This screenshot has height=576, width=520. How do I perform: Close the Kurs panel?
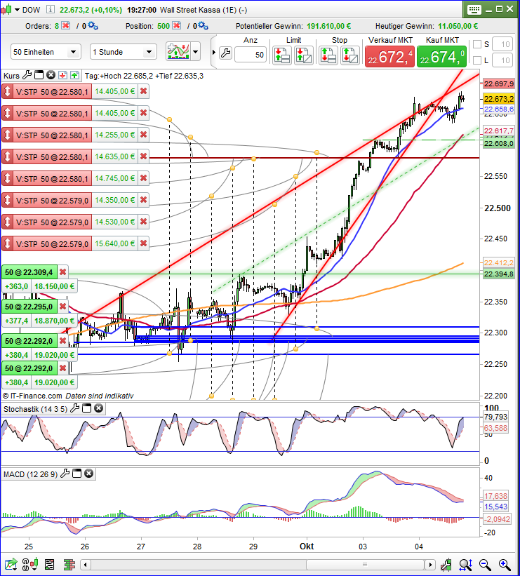pyautogui.click(x=51, y=75)
